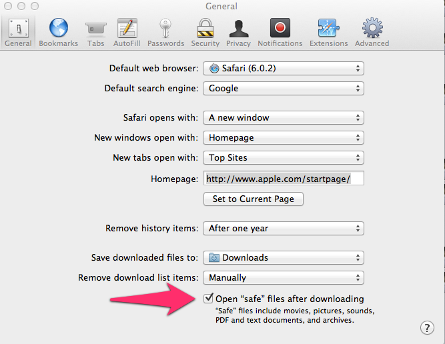Open Save downloaded files to dropdown
Screen dimensions: 445x344
(x=284, y=257)
